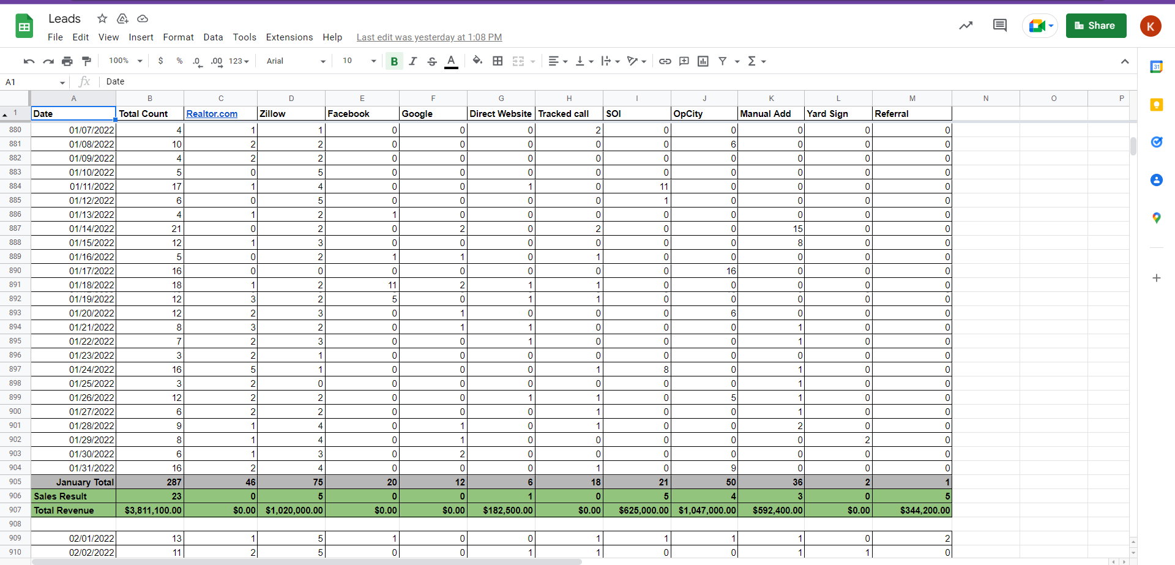Get add-ons with plus icon
Image resolution: width=1175 pixels, height=565 pixels.
[x=1156, y=278]
